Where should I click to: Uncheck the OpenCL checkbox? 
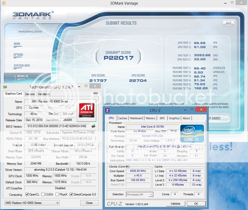(x=27, y=194)
